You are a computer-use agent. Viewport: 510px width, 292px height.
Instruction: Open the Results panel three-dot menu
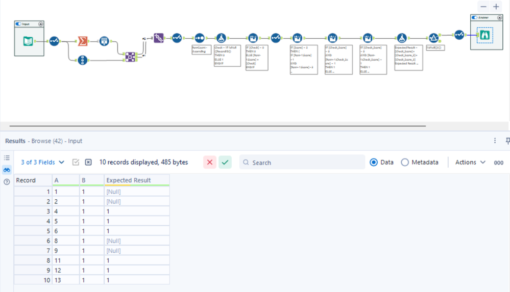(495, 141)
